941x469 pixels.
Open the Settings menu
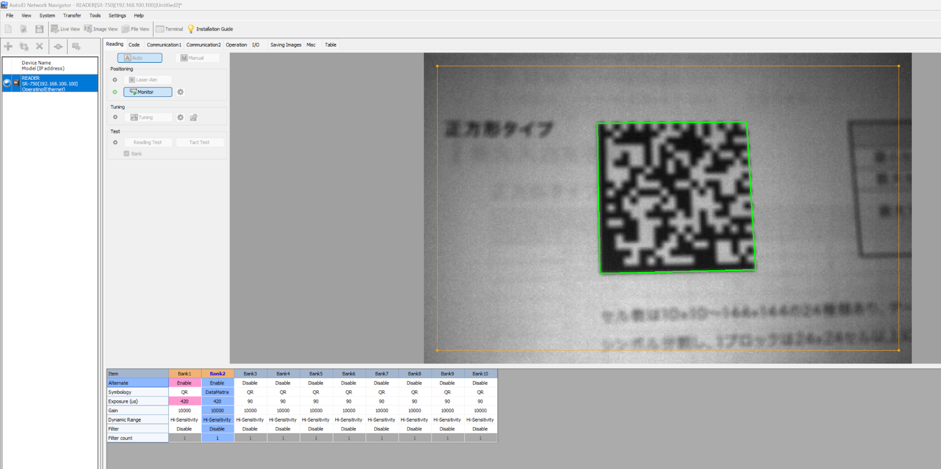(x=117, y=16)
